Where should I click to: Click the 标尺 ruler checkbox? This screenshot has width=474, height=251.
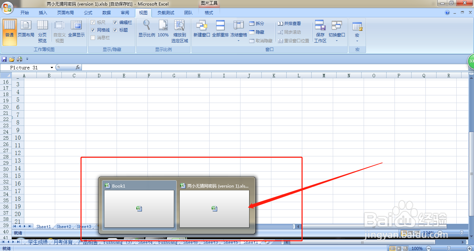click(93, 23)
